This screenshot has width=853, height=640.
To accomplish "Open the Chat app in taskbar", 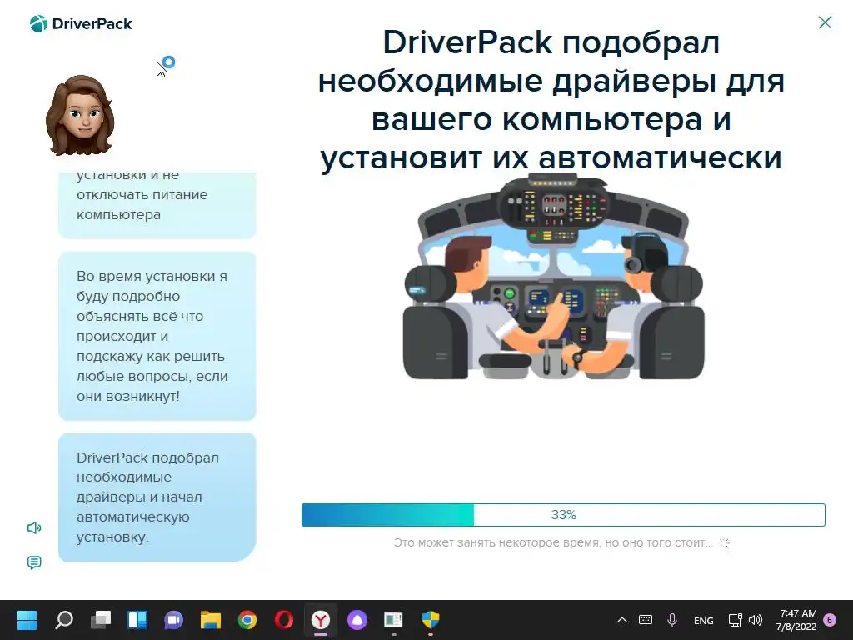I will point(174,620).
